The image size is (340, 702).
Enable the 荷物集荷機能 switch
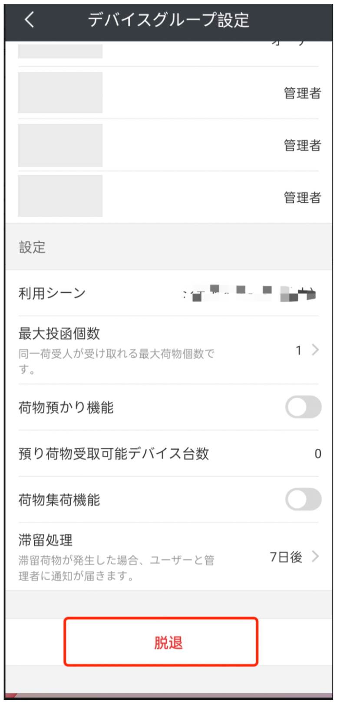pos(303,499)
